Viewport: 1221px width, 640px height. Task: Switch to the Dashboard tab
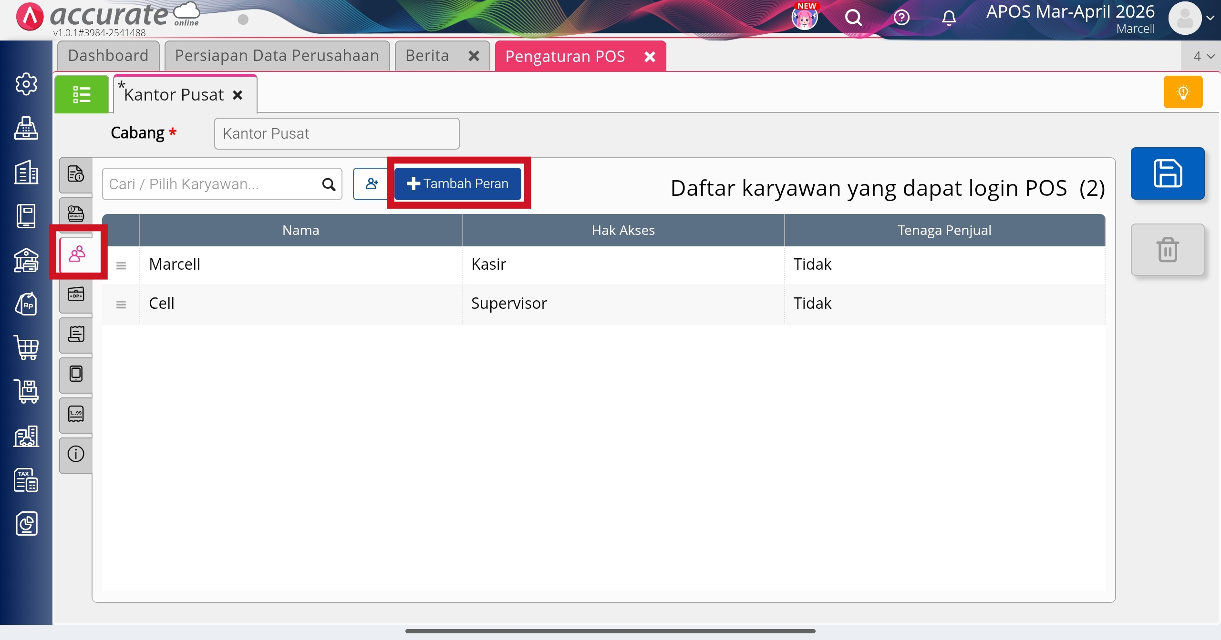click(108, 56)
